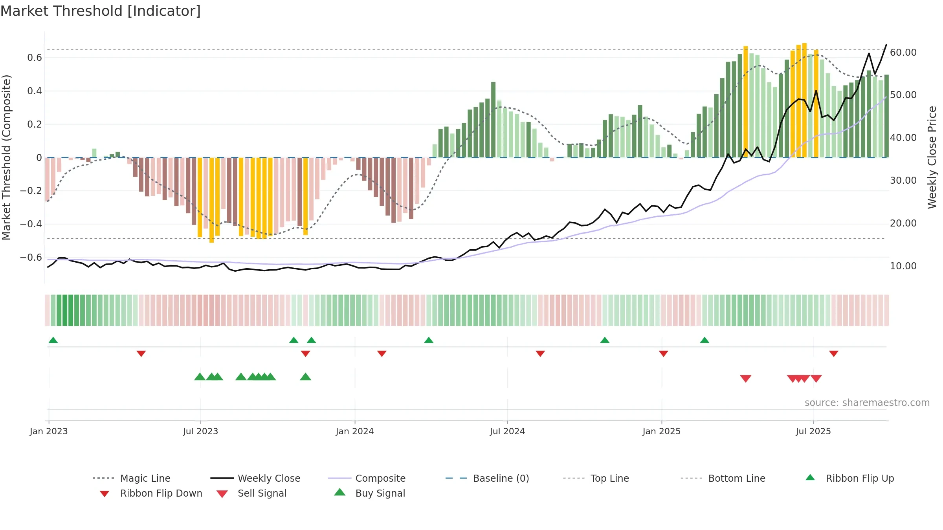
Task: Toggle the Top Line legend entry
Action: coord(596,478)
